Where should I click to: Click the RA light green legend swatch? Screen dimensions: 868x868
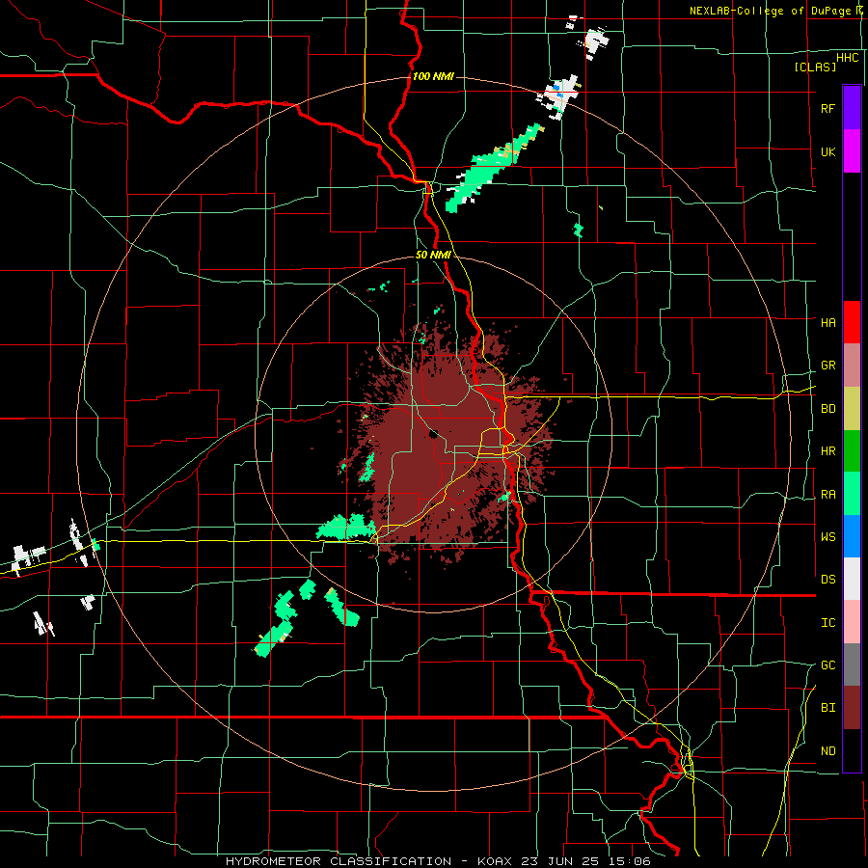(x=852, y=494)
